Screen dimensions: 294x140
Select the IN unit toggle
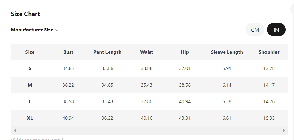pos(276,30)
